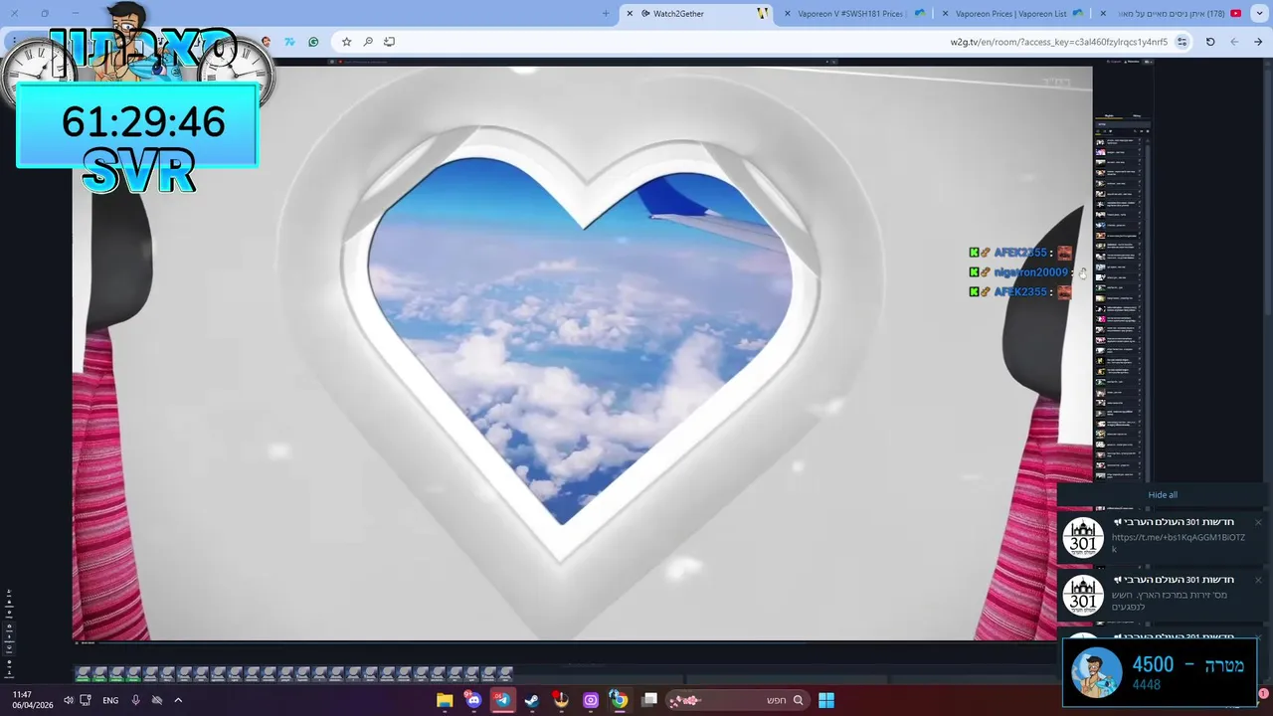Screen dimensions: 1273x716
Task: Open the volume tray icon
Action: pyautogui.click(x=68, y=700)
